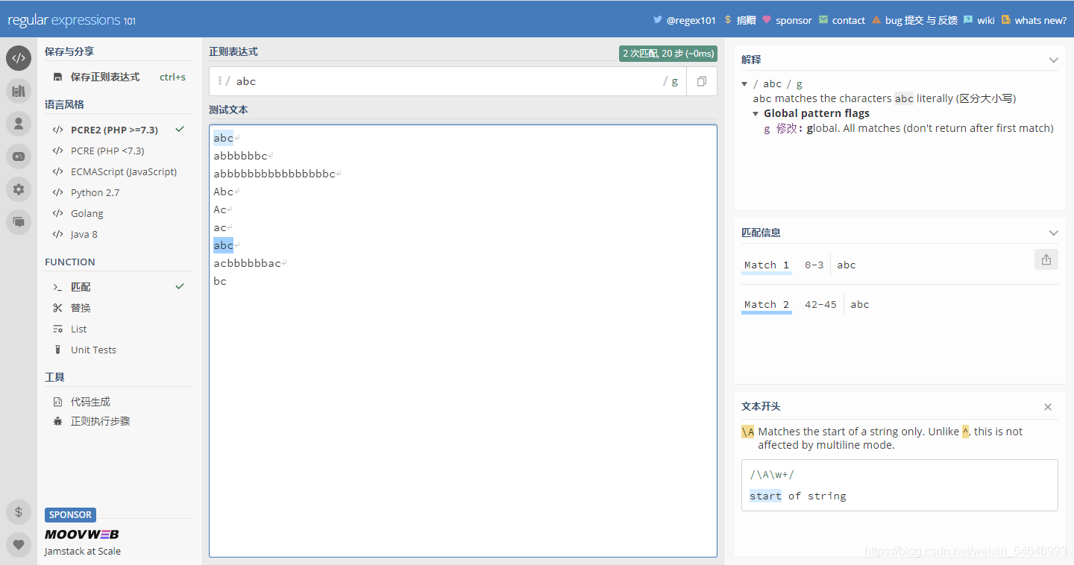Click the save icon beside 保存正则表达式
The height and width of the screenshot is (565, 1074).
click(58, 77)
